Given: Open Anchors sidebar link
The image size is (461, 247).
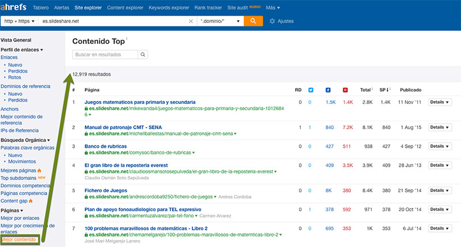Looking at the screenshot, I should (9, 109).
